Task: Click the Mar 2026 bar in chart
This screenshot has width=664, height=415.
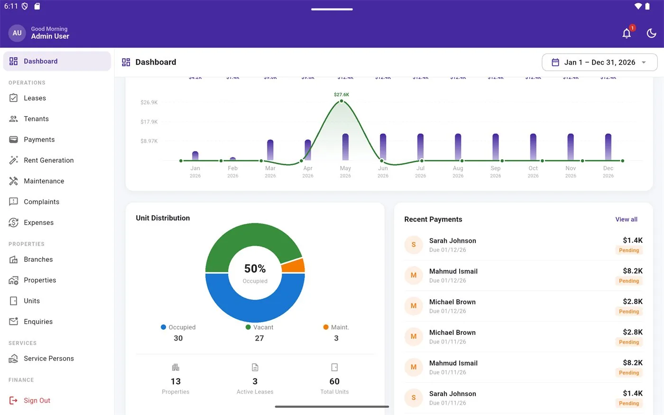Action: click(270, 150)
